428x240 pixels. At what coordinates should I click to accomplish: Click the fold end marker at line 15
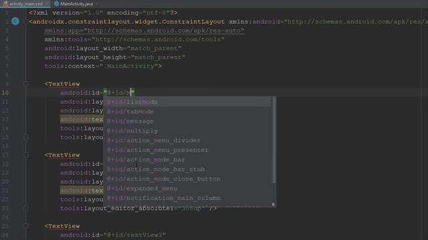(x=26, y=137)
